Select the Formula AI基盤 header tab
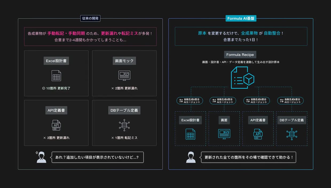This screenshot has height=188, width=331. coord(241,18)
